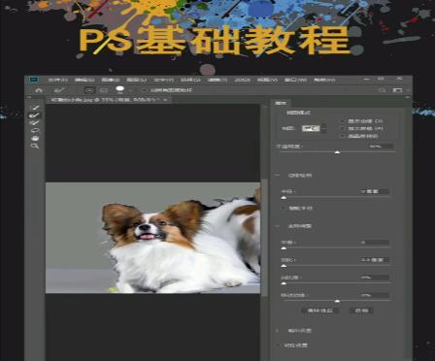Click the search magnifier in options bar
Image resolution: width=435 pixels, height=361 pixels.
point(383,90)
